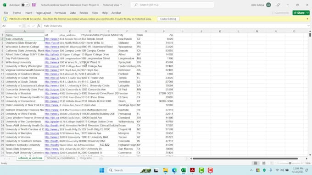The width and height of the screenshot is (312, 175).
Task: Click the formula bar cancel X icon
Action: 28,26
